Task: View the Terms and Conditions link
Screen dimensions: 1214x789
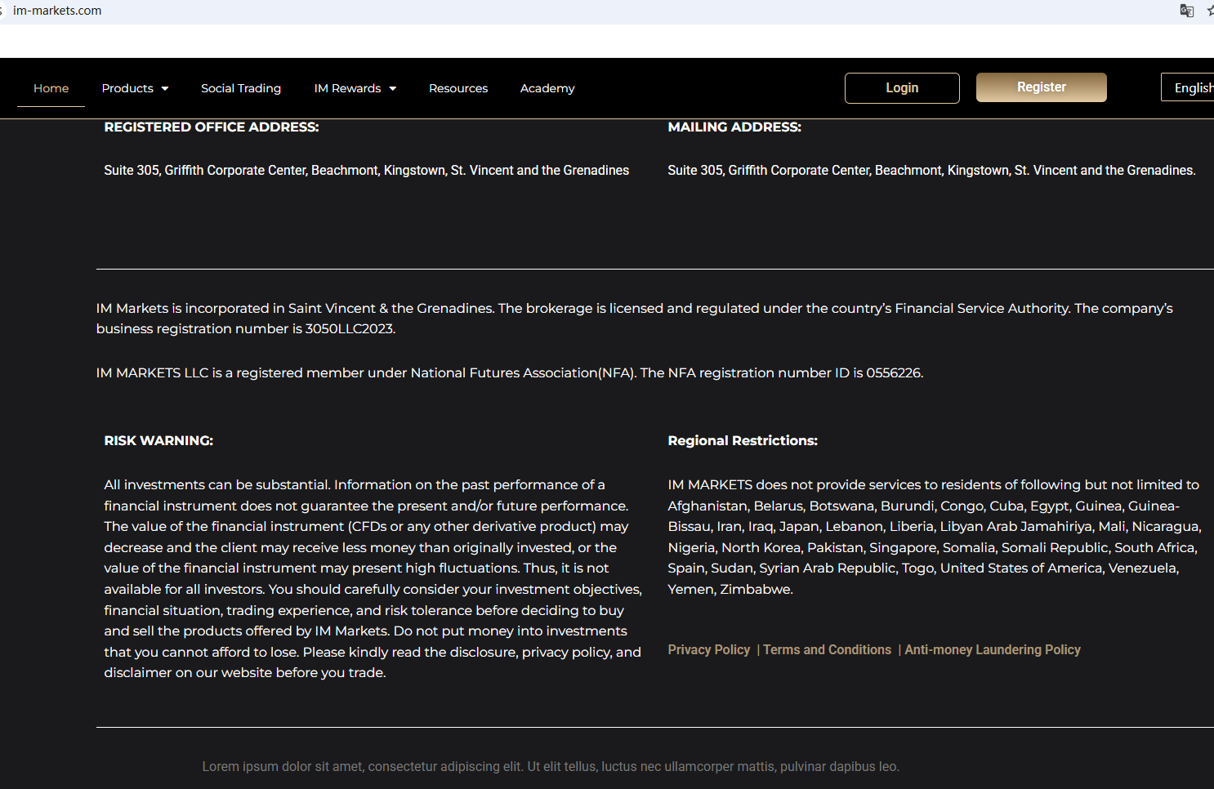Action: click(827, 650)
